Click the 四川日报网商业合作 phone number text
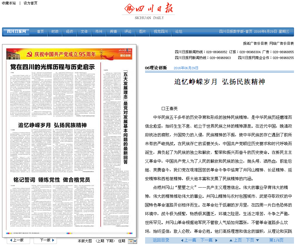301x246 pixels. click(266, 58)
